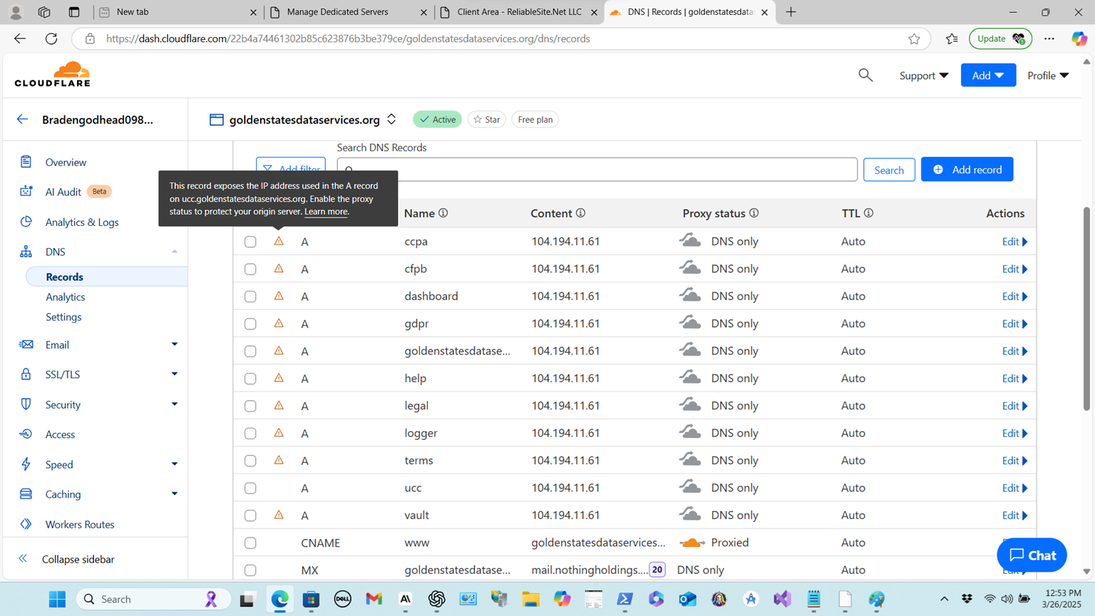Open DNS Analytics in the sidebar
Viewport: 1095px width, 616px height.
pyautogui.click(x=66, y=297)
